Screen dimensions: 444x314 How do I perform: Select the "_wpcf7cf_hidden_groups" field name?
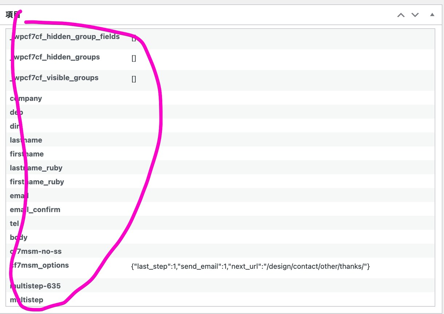55,57
